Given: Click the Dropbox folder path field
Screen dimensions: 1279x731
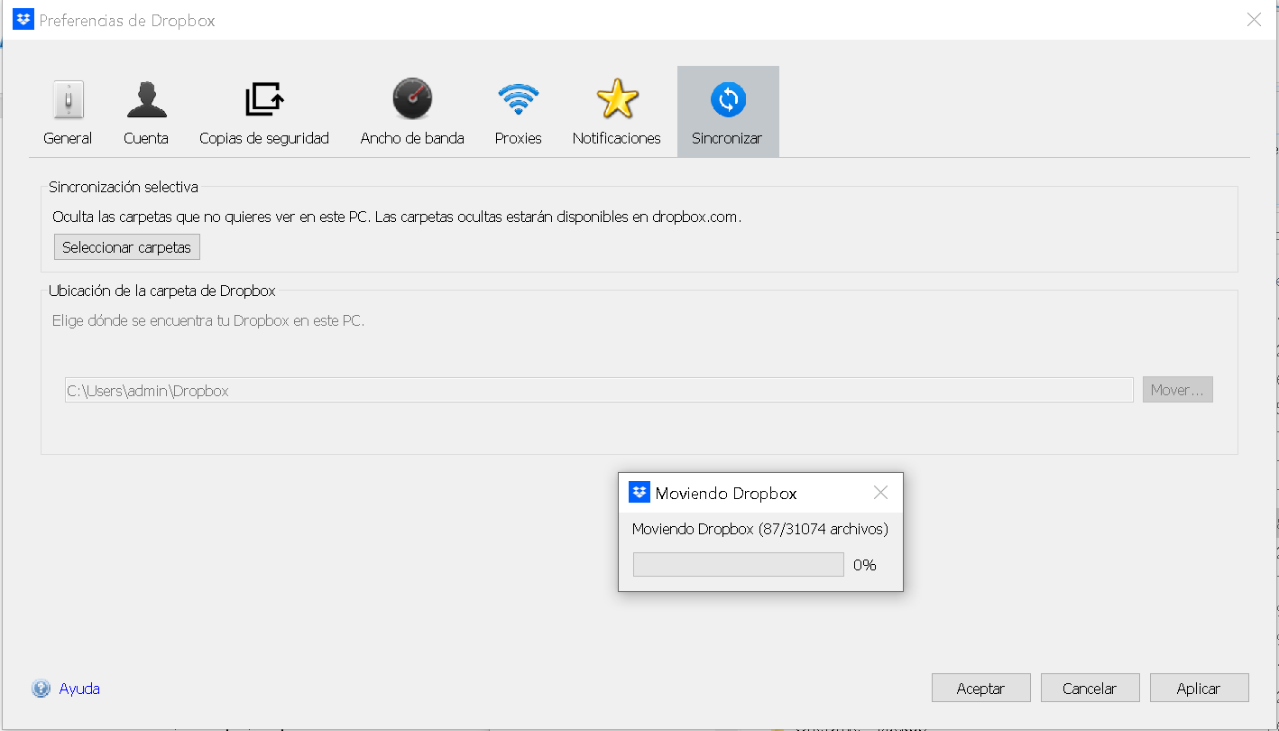Looking at the screenshot, I should [x=599, y=390].
